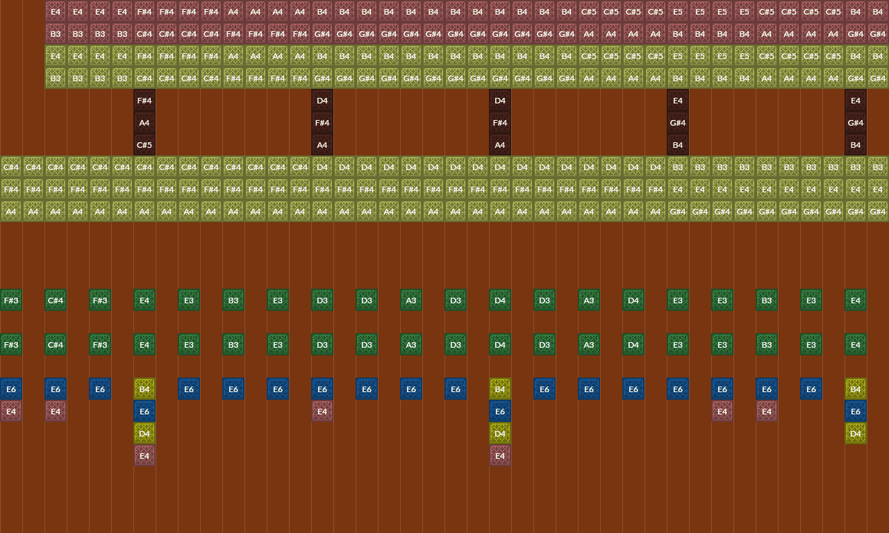The image size is (889, 533).
Task: Click a maroon C#5 note in the top row
Action: click(588, 11)
